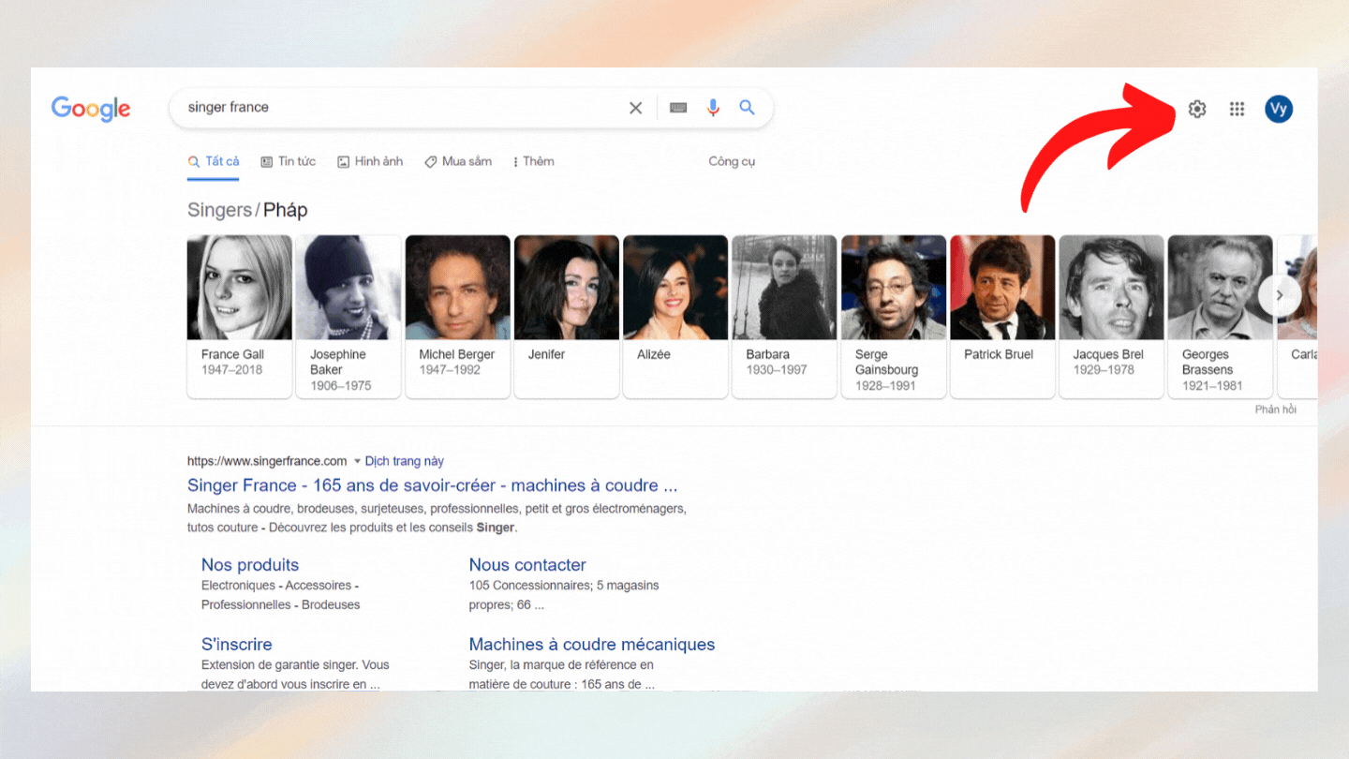
Task: Start voice search with microphone
Action: [x=713, y=108]
